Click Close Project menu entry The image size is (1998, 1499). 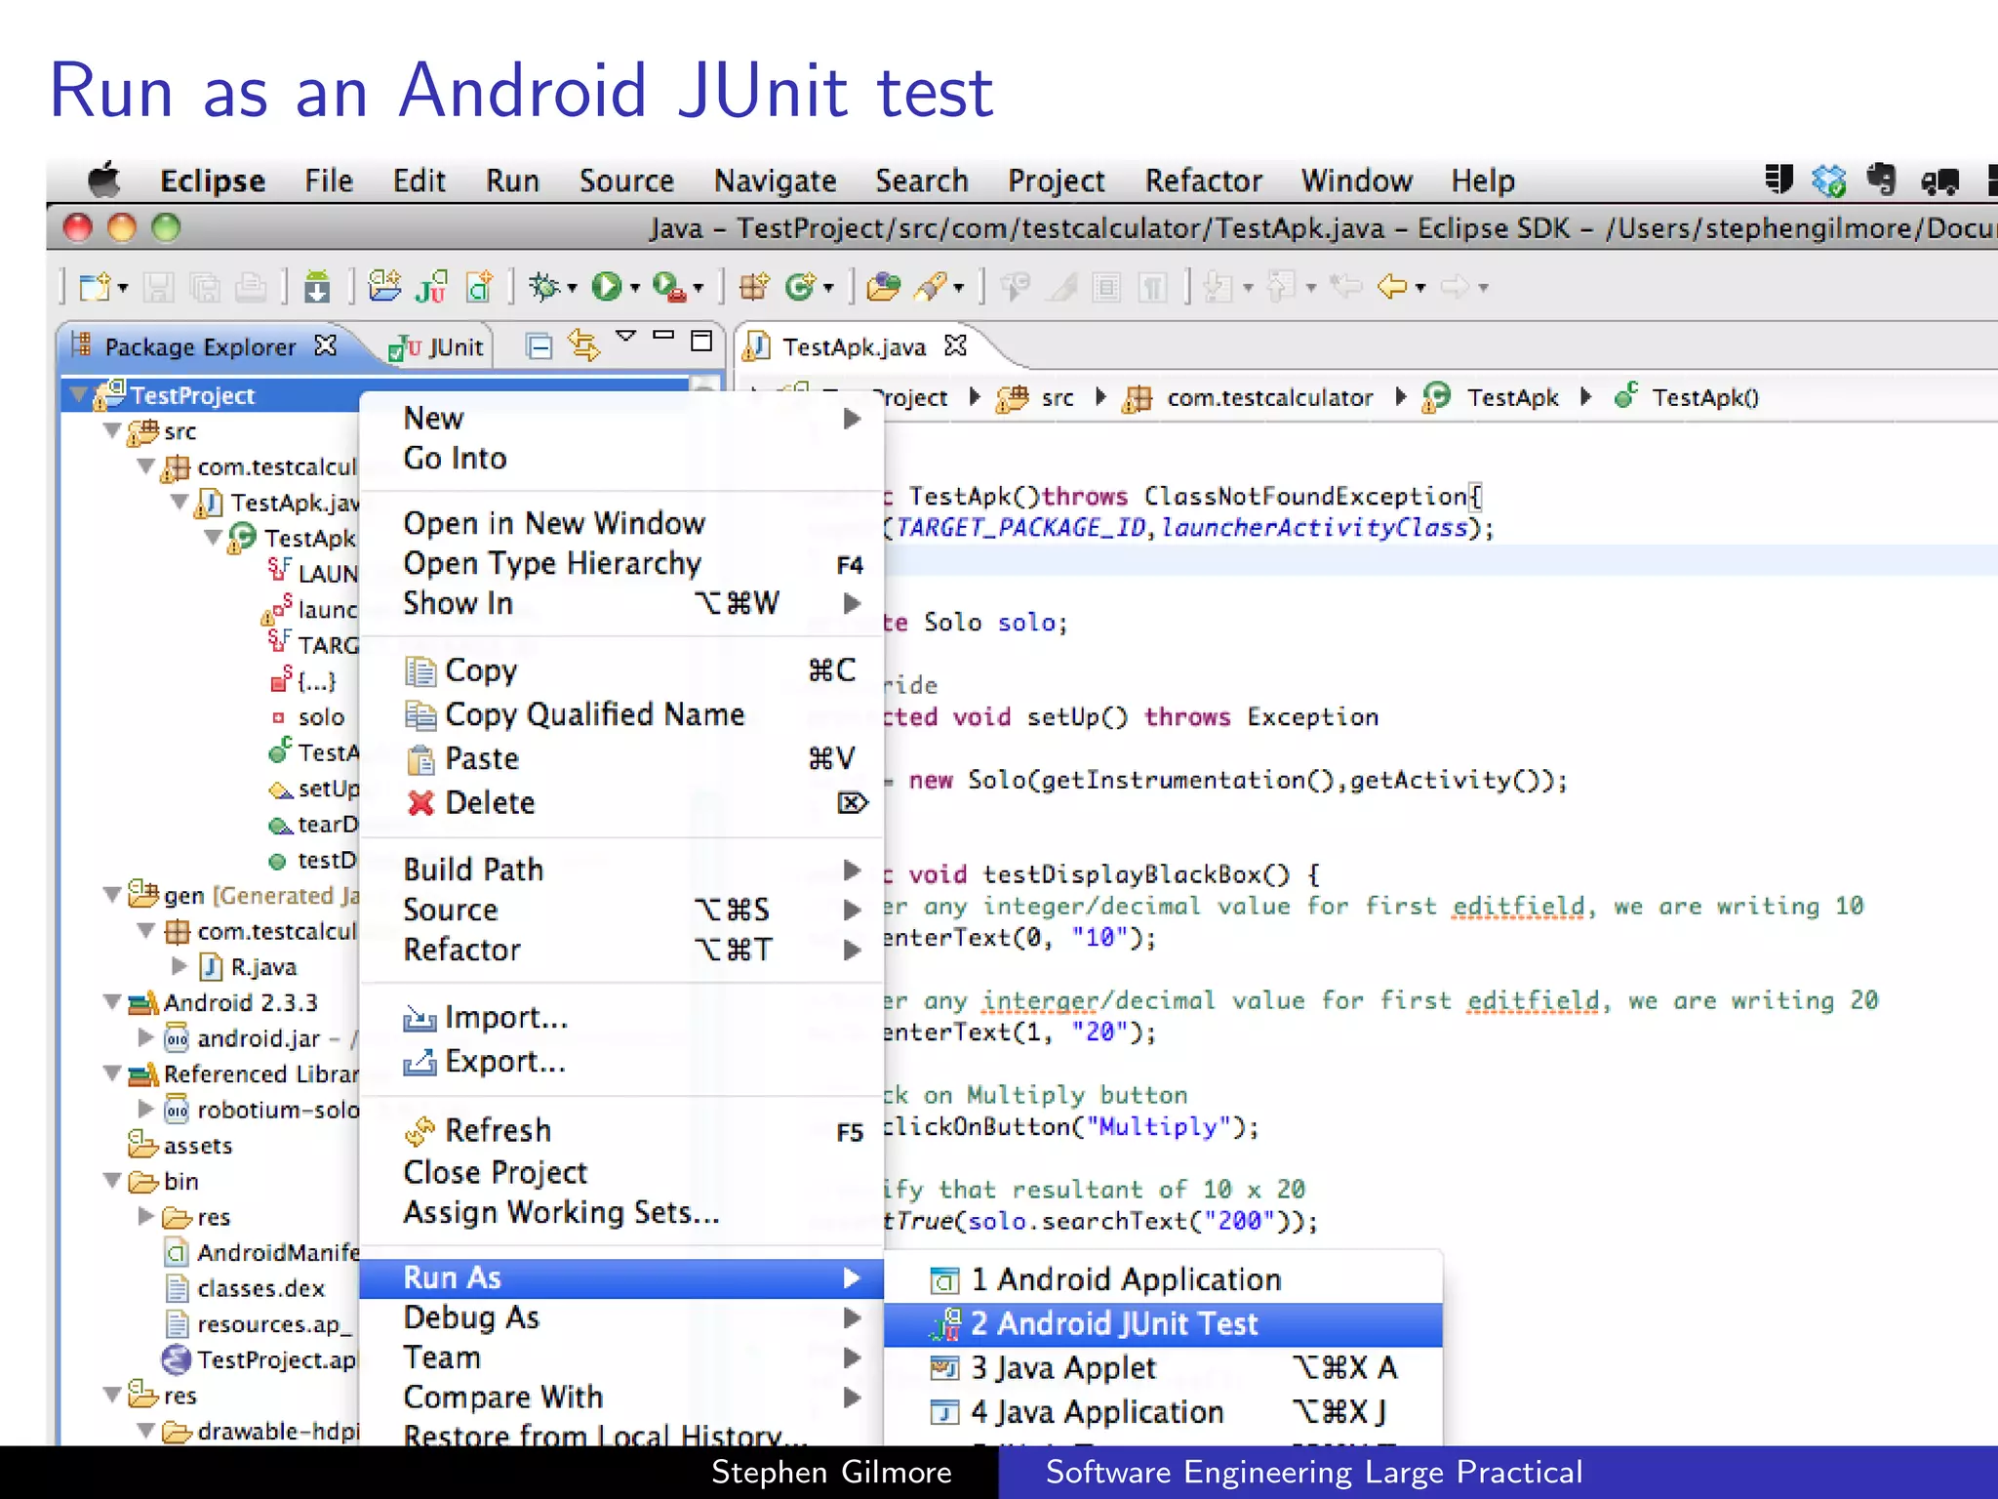(x=621, y=1172)
